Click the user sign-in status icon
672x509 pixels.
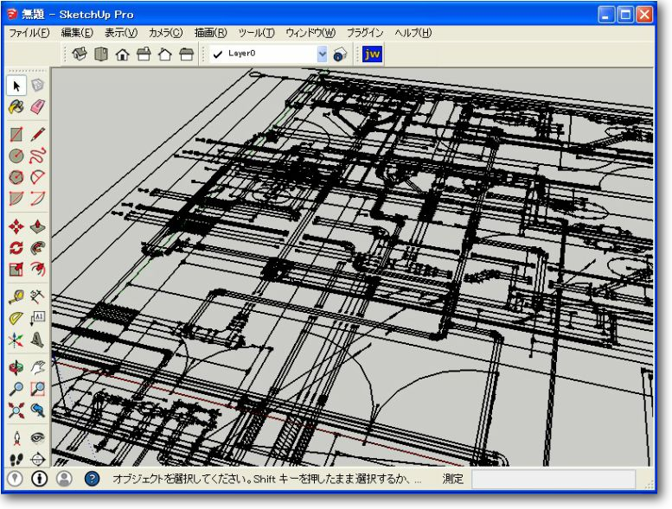[x=64, y=478]
